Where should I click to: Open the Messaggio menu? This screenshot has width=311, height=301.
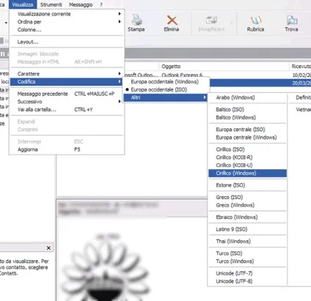[x=81, y=4]
